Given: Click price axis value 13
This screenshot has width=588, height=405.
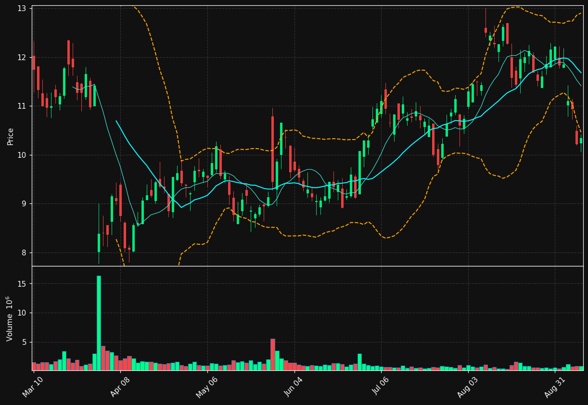Looking at the screenshot, I should [22, 9].
